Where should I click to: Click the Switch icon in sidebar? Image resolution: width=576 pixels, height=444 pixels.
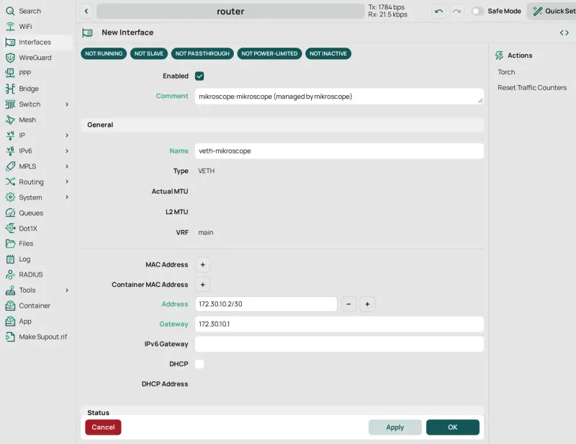click(x=10, y=105)
